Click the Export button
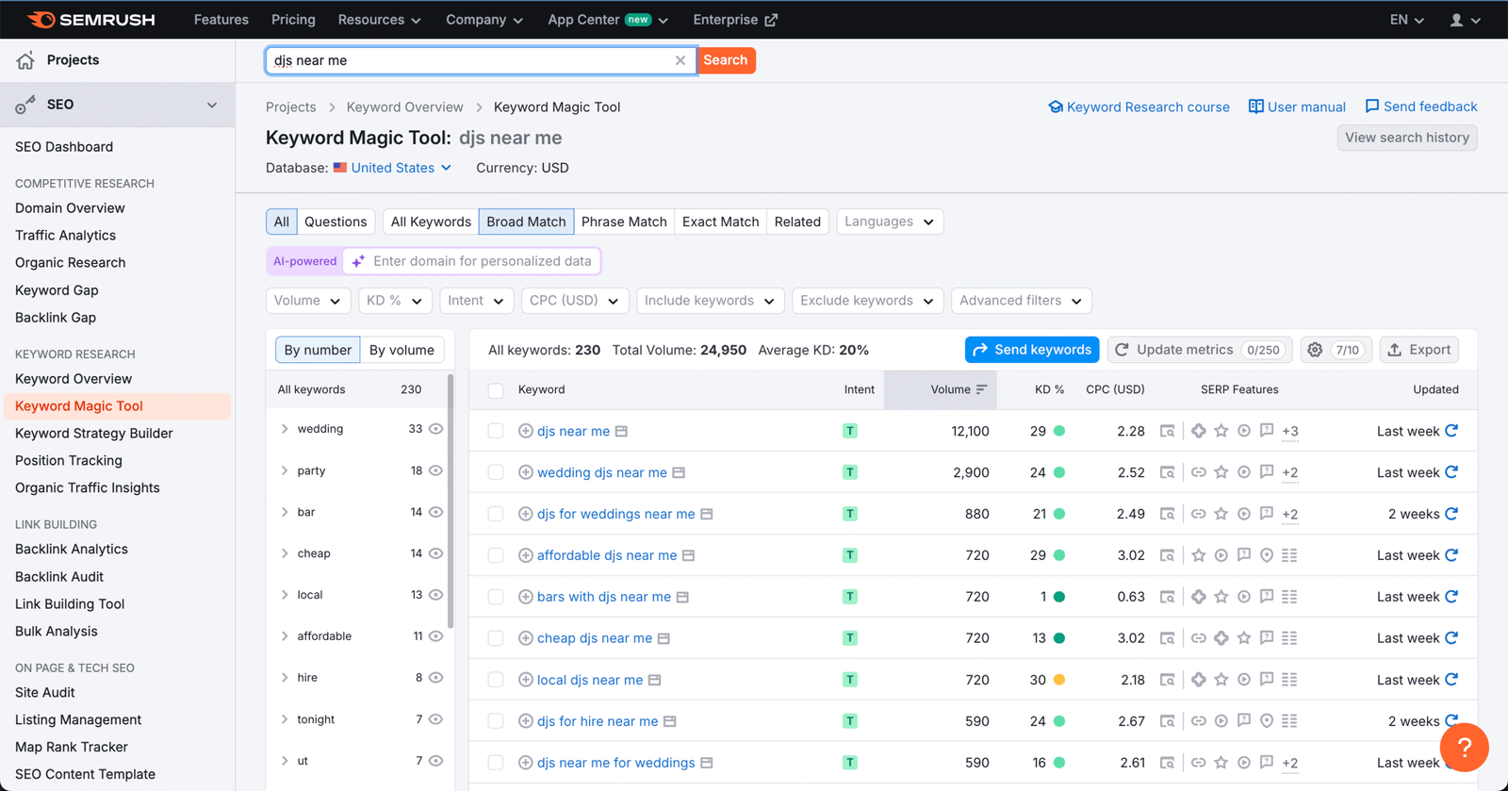1508x791 pixels. [1419, 350]
